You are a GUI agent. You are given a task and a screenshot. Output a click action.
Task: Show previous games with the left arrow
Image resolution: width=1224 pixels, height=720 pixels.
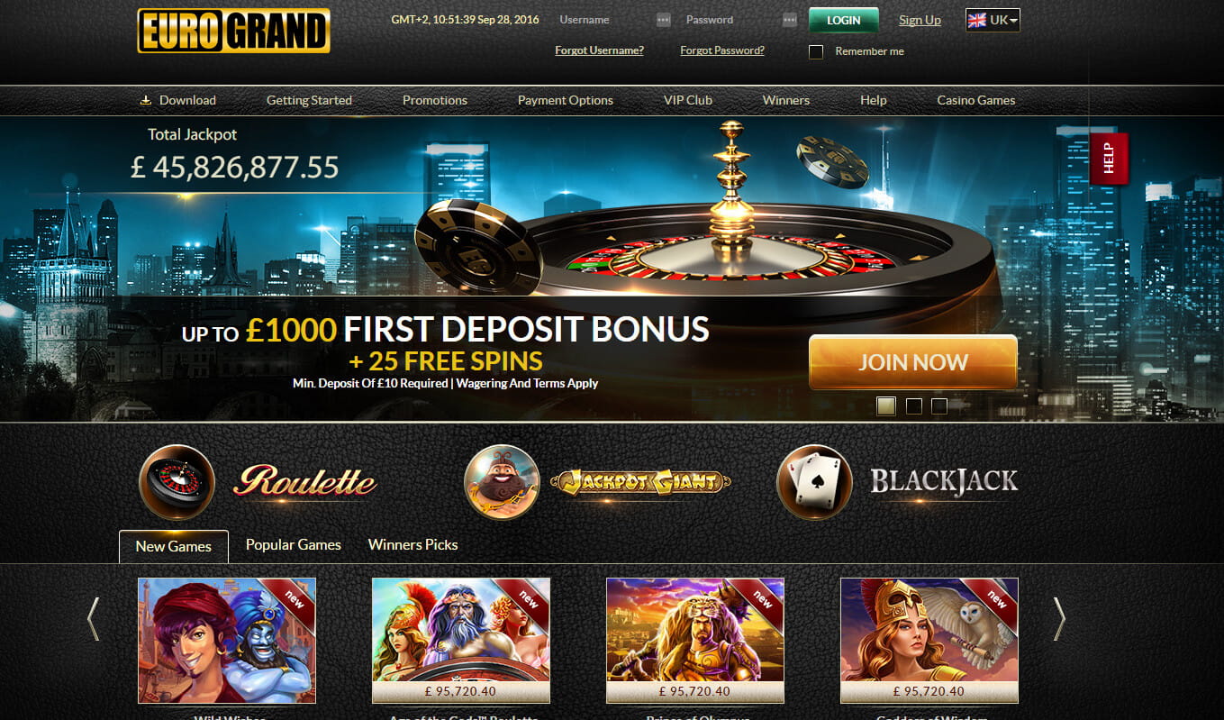(93, 619)
